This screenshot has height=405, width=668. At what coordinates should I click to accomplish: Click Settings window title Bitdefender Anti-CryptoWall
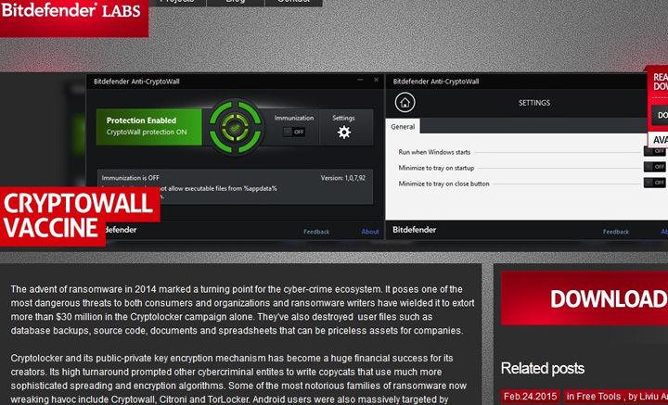tap(436, 82)
